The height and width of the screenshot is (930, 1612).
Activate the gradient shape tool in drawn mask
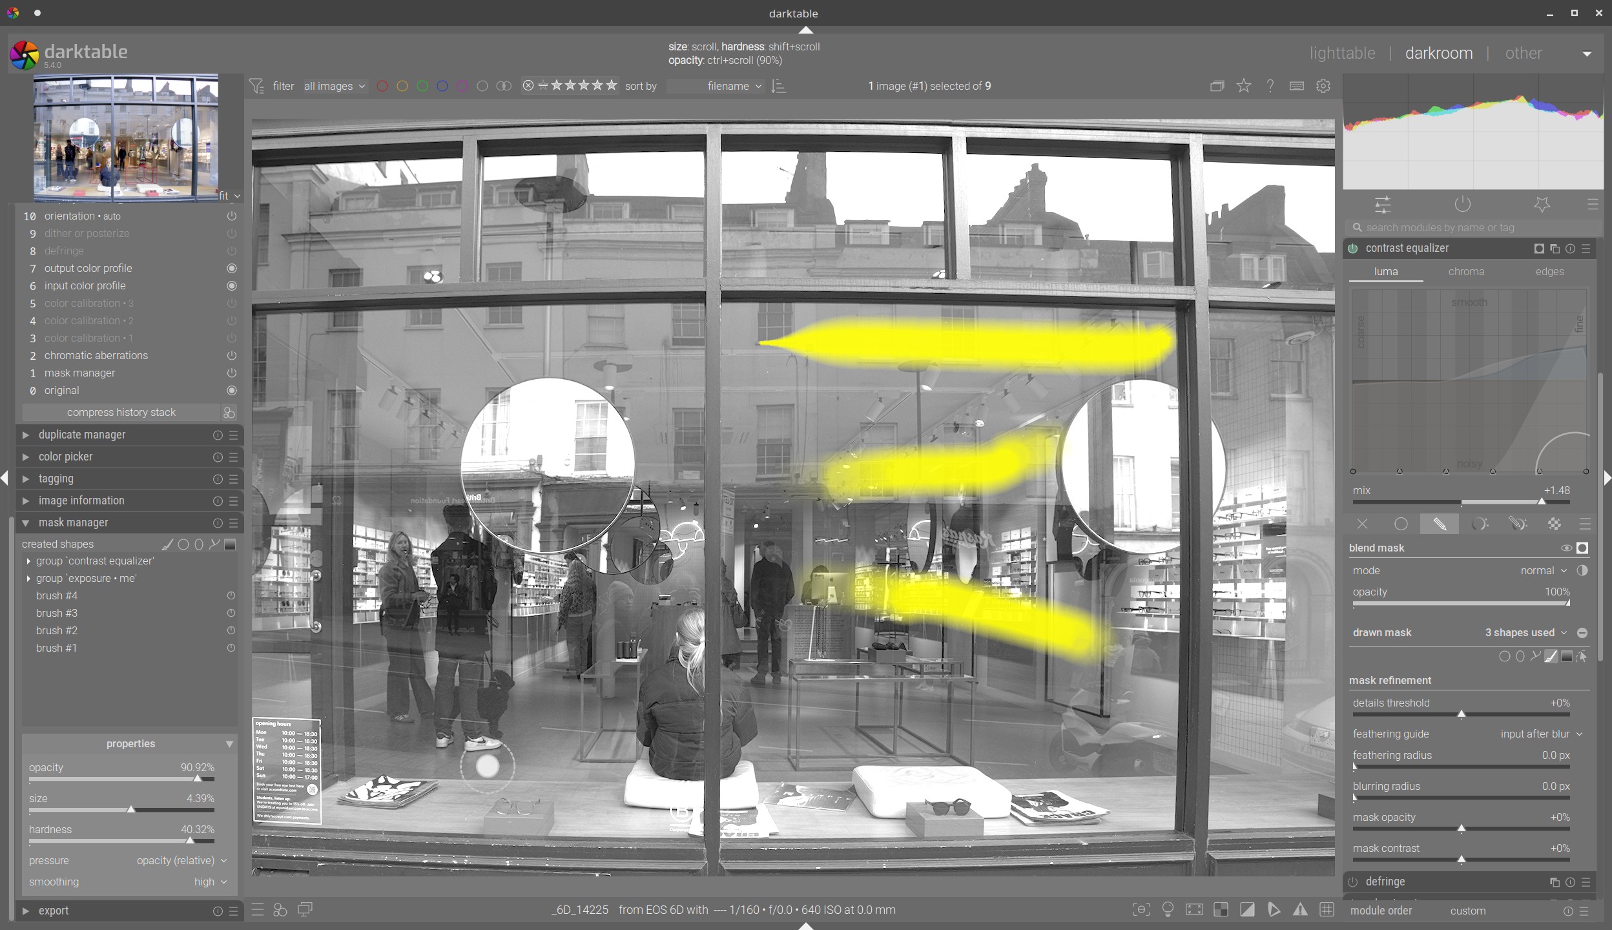click(x=1566, y=657)
